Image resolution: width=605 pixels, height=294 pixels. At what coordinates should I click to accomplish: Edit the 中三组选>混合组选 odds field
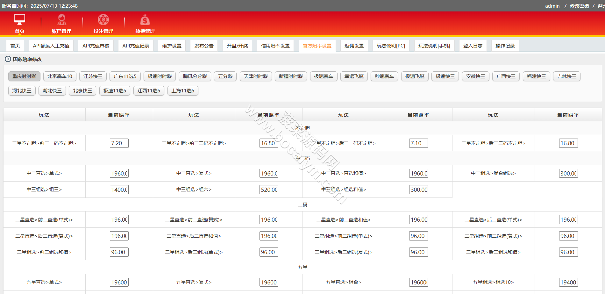[568, 173]
